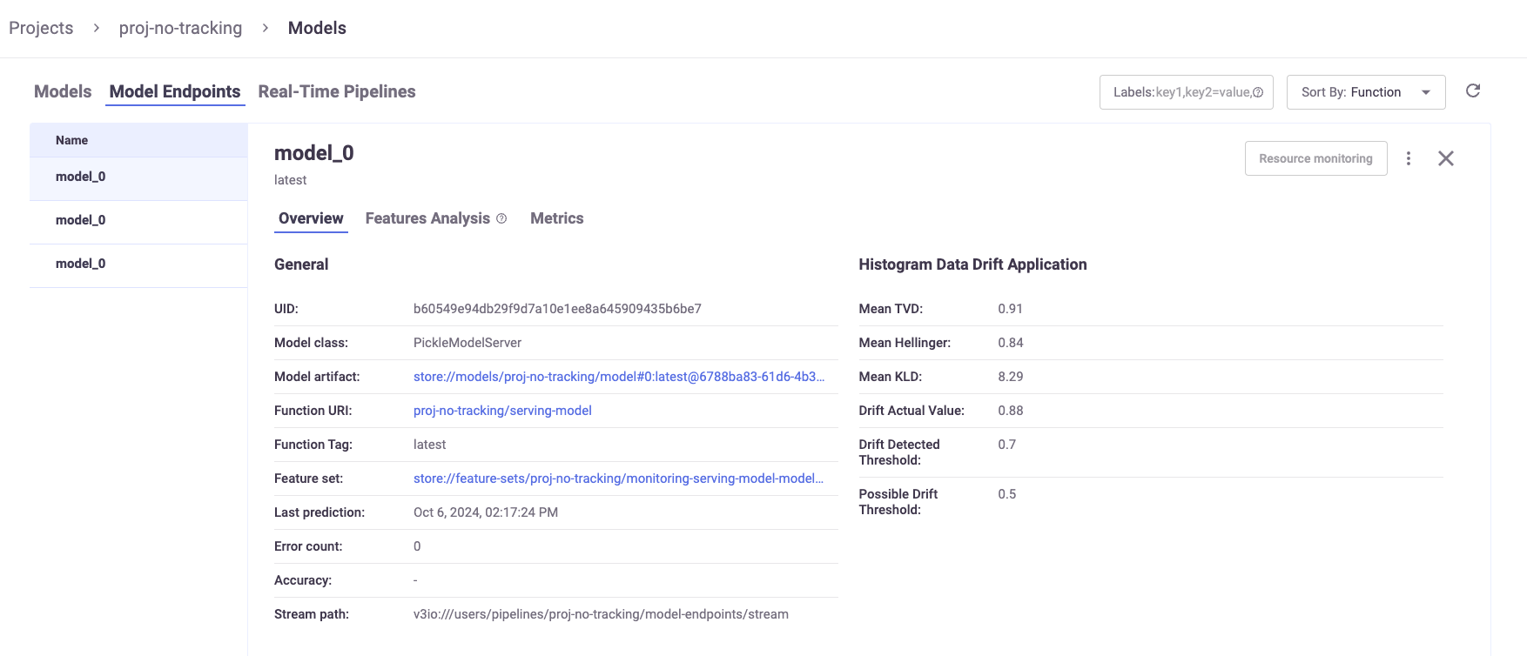1527x656 pixels.
Task: Click the Mean KLD value 8.29
Action: [1010, 377]
